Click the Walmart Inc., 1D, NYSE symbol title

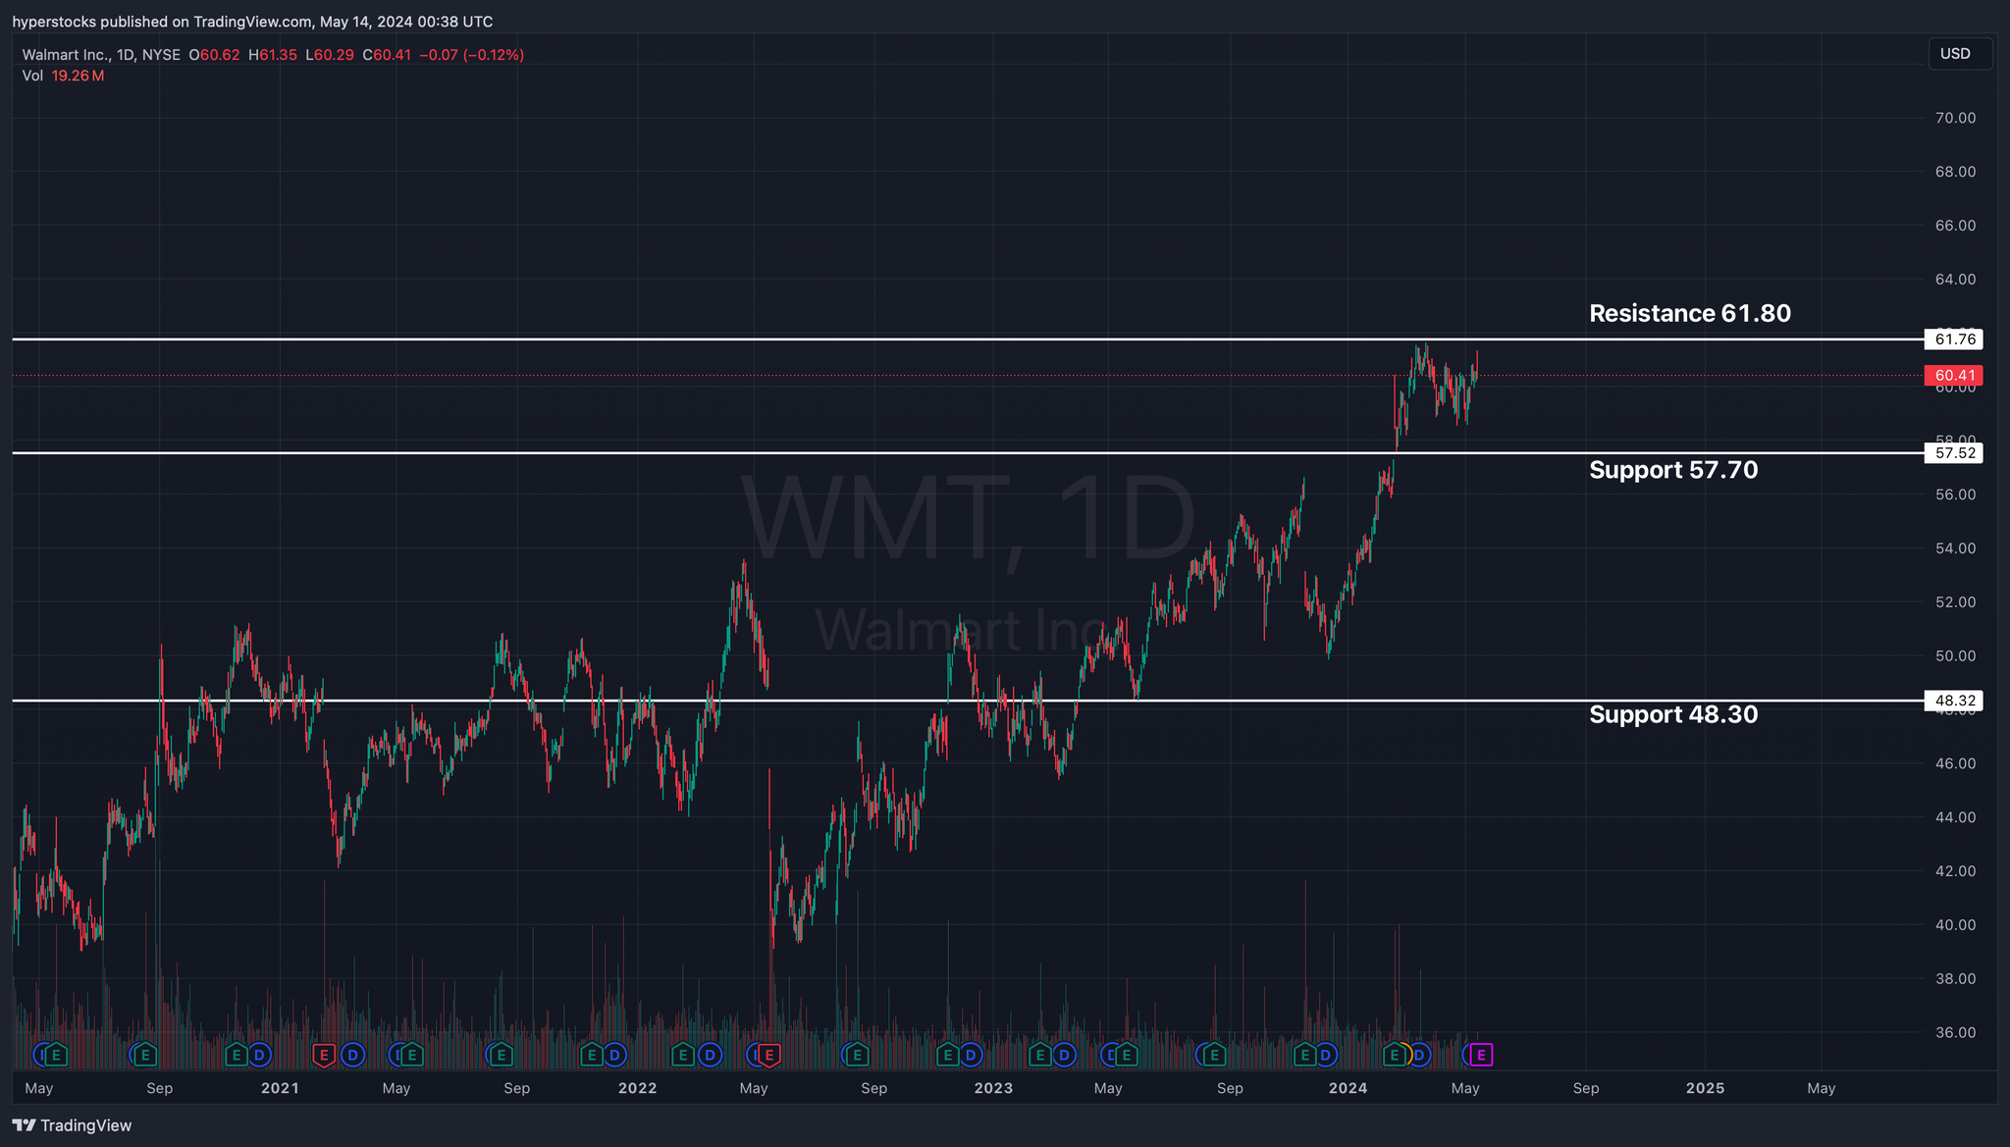[101, 55]
